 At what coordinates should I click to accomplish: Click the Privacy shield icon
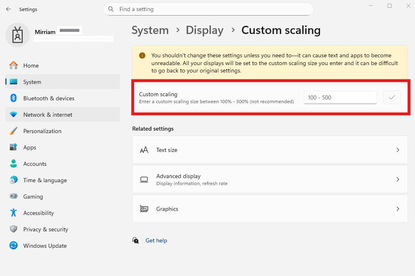point(14,229)
